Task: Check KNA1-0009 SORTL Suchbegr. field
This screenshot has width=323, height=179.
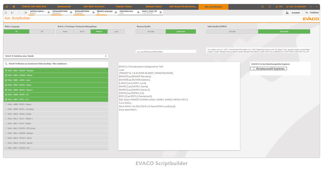Action: click(56, 109)
